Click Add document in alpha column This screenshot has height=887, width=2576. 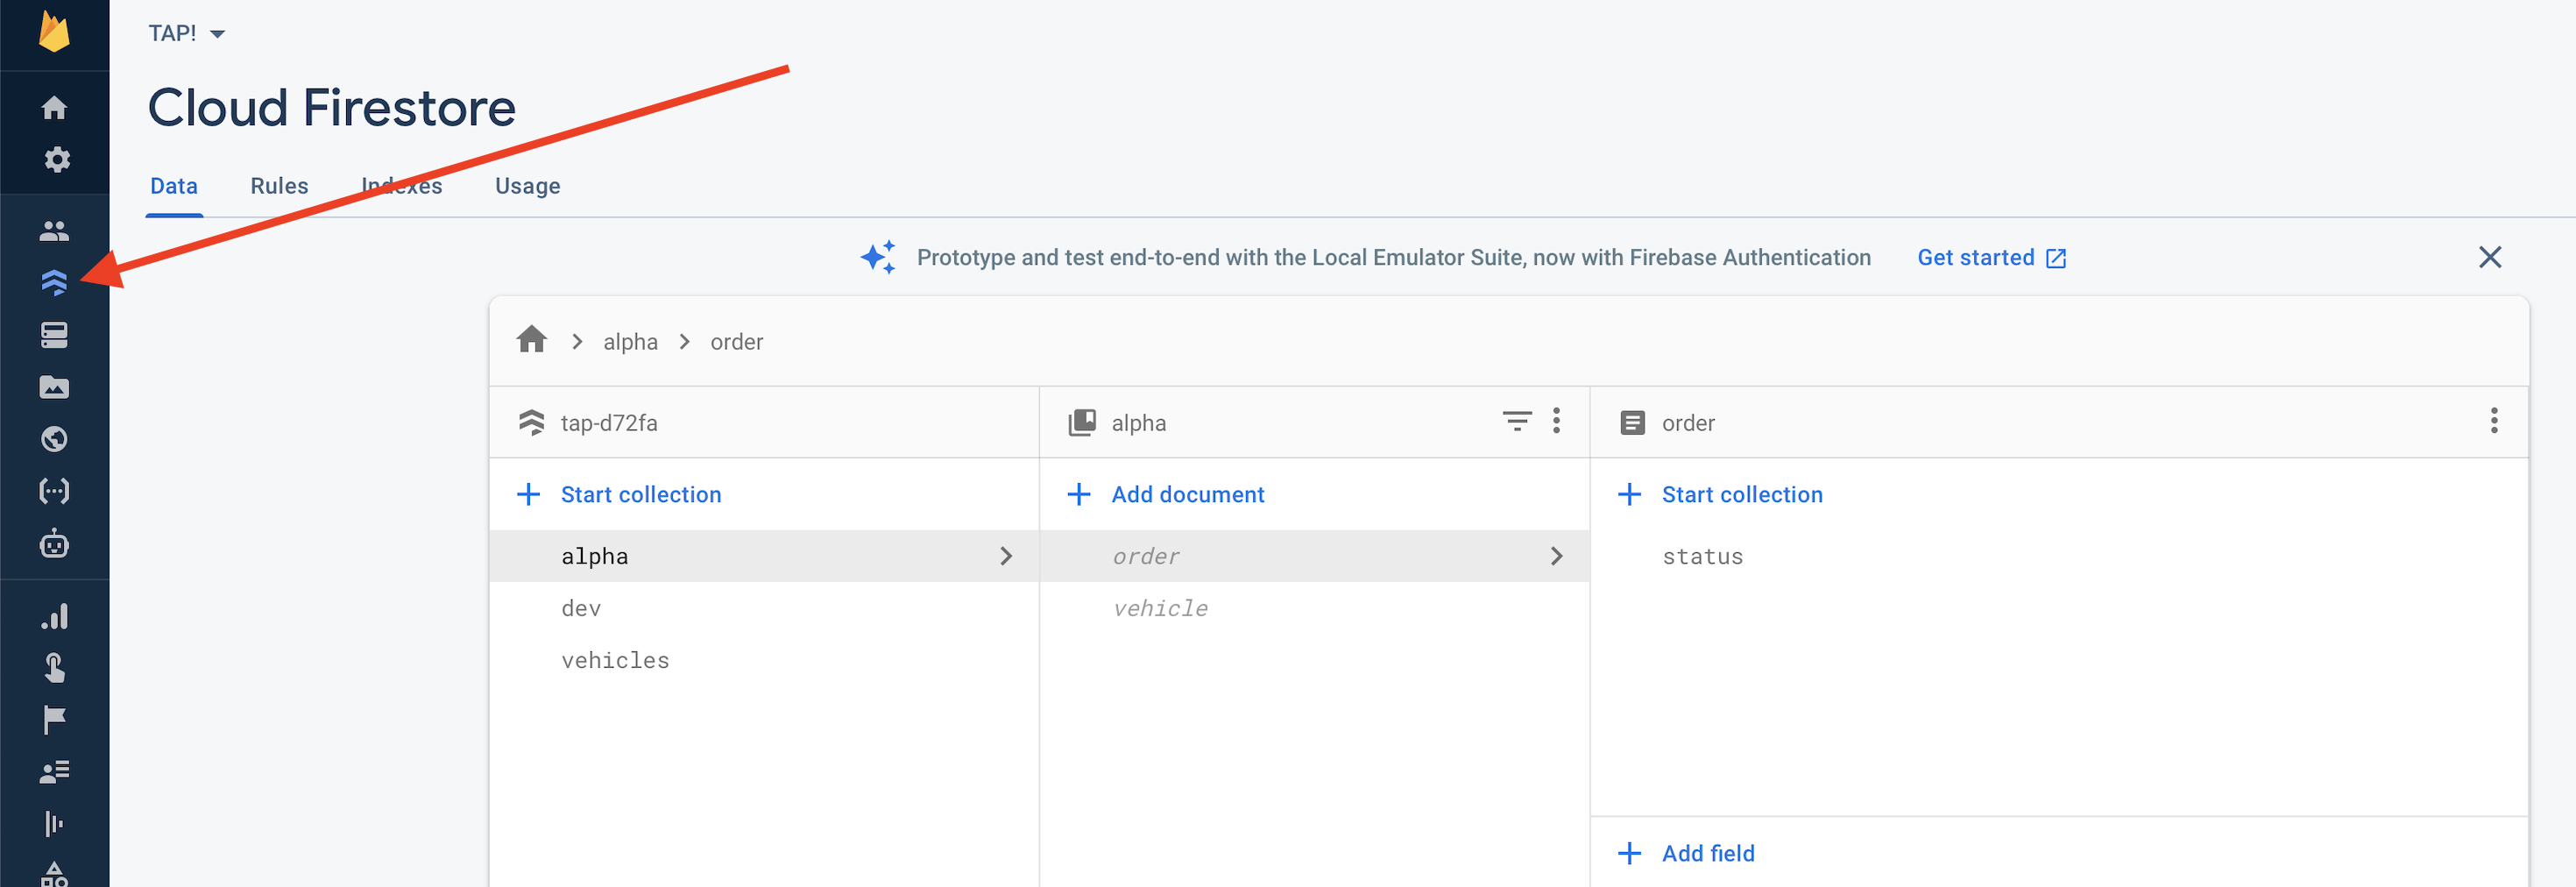click(1166, 494)
